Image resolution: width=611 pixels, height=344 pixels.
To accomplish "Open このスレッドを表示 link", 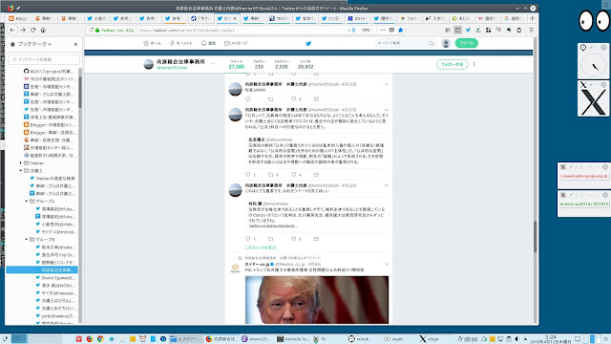I will pyautogui.click(x=261, y=247).
